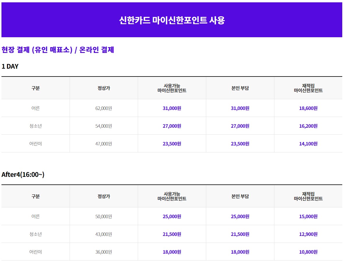
Task: Click the regular price 54,000원
Action: (x=104, y=126)
